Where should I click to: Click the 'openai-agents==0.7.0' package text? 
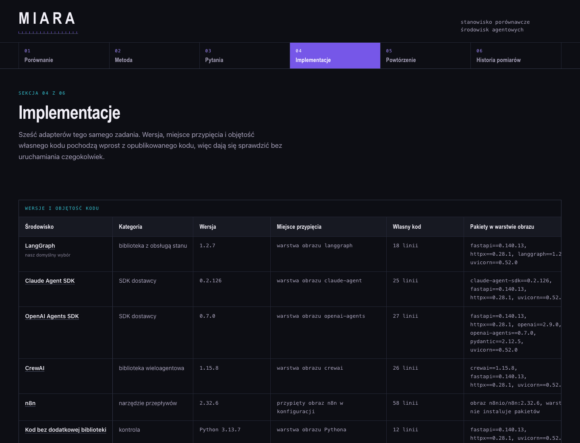point(501,333)
